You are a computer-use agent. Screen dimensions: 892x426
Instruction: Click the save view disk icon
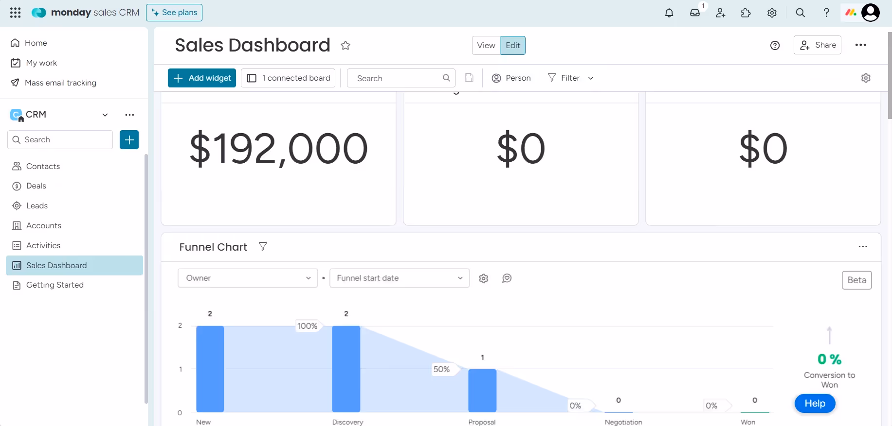click(x=469, y=78)
